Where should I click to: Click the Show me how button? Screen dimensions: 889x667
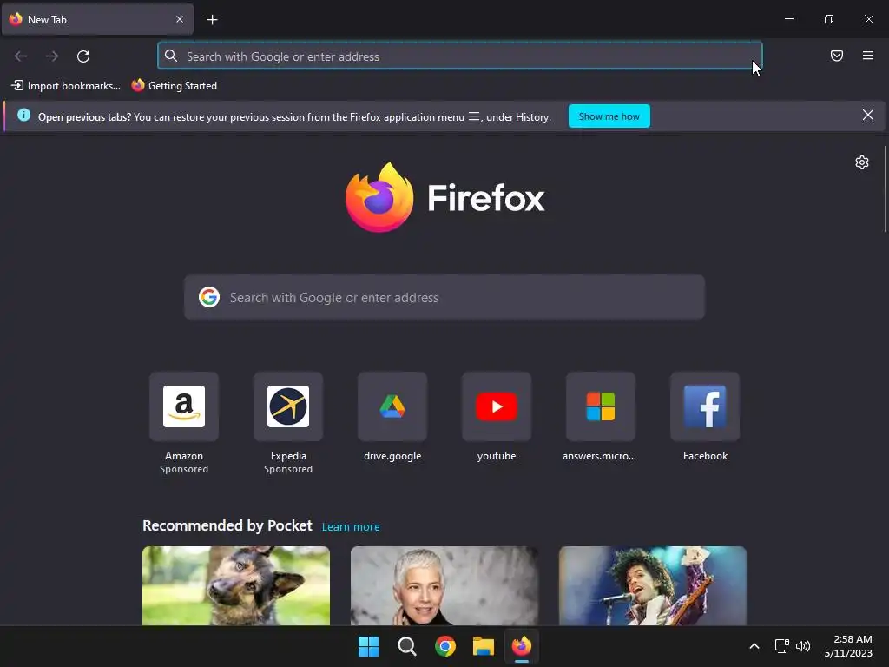pos(609,116)
